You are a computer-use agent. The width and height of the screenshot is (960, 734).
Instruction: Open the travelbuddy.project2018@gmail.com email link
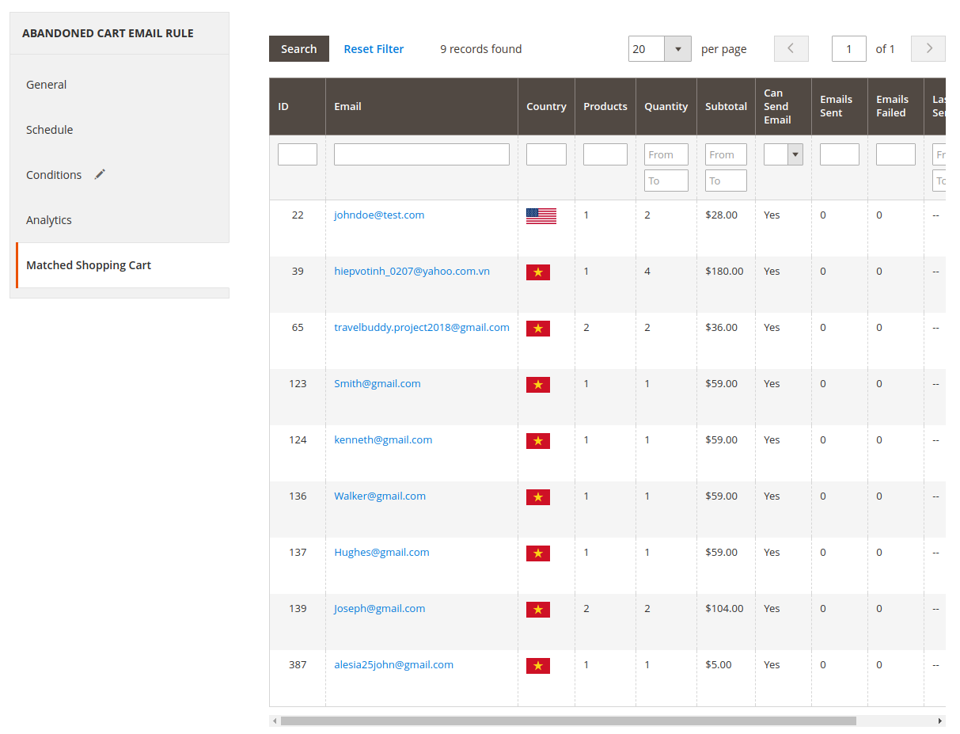pyautogui.click(x=421, y=327)
